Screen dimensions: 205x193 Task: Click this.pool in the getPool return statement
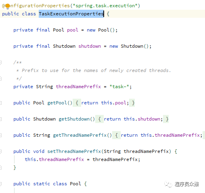(113, 103)
